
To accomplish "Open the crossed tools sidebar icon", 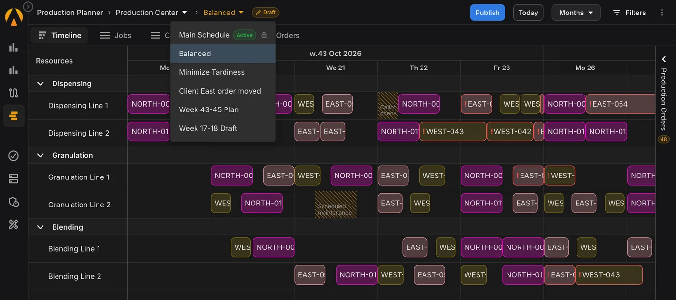I will 14,225.
